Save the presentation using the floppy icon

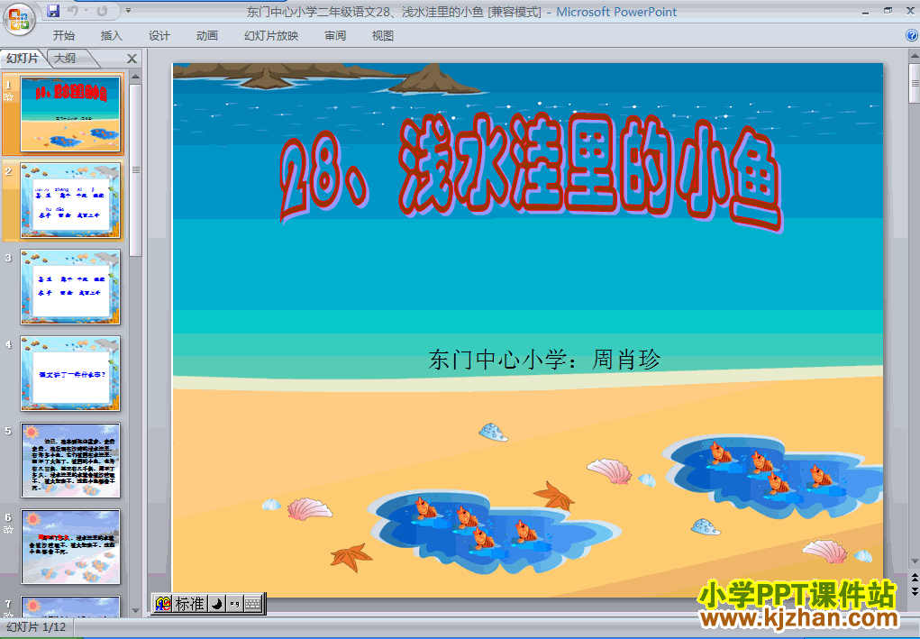coord(53,11)
